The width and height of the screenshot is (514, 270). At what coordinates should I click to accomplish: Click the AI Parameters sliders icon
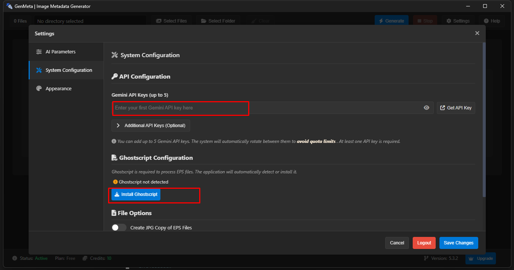tap(39, 52)
